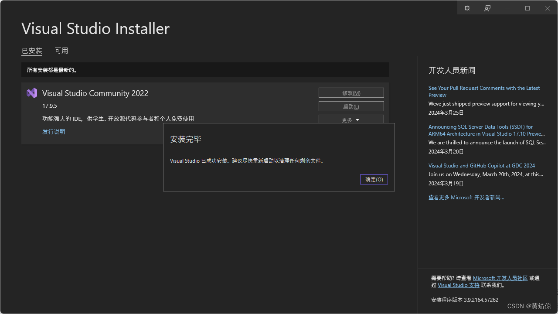Open Visual Studio 支持 link
Screen dimensions: 558x314
(x=459, y=285)
